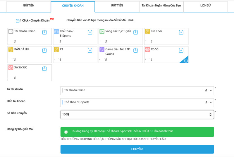Select the 100% Thể Thao bonus radio option
This screenshot has width=234, height=157.
tap(66, 132)
